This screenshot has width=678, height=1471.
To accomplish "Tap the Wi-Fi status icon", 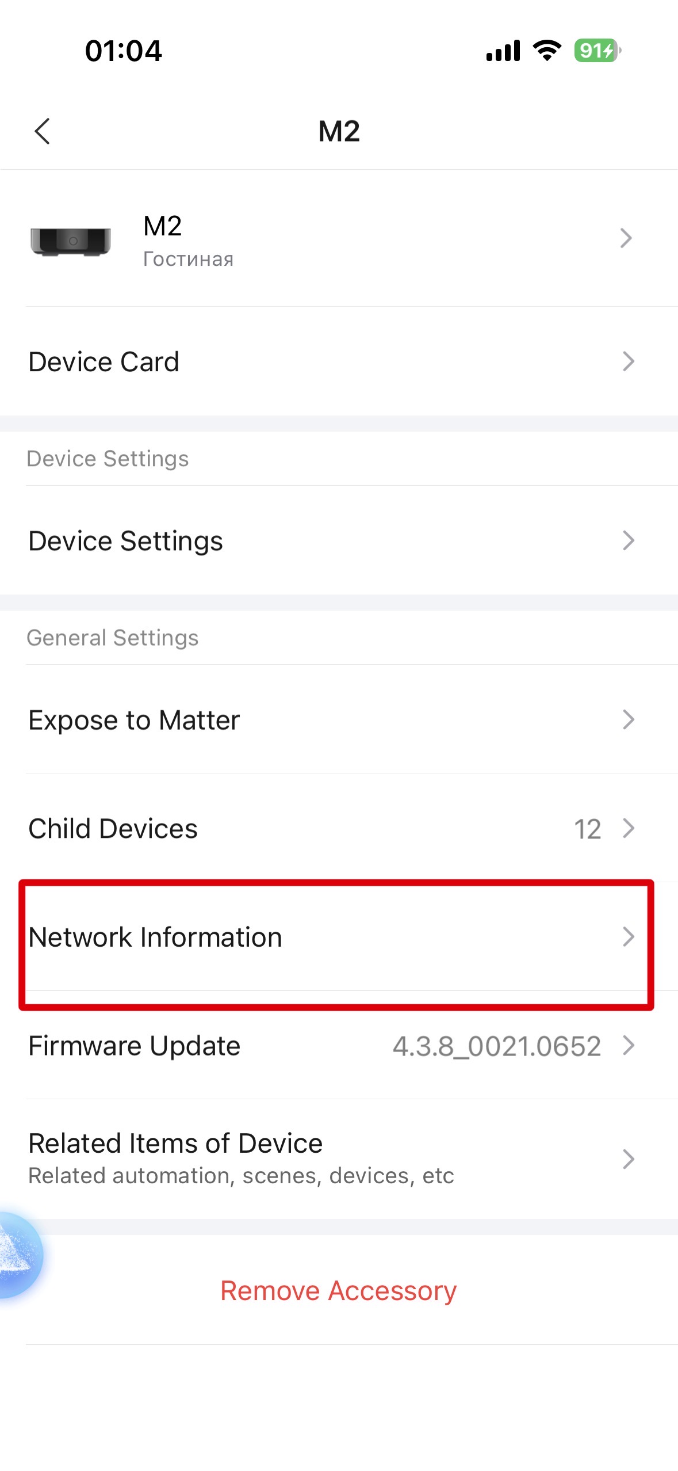I will tap(547, 51).
